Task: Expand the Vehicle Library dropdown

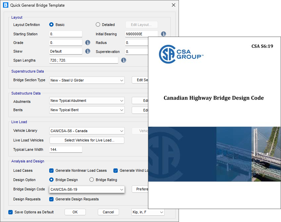Action: click(x=87, y=131)
